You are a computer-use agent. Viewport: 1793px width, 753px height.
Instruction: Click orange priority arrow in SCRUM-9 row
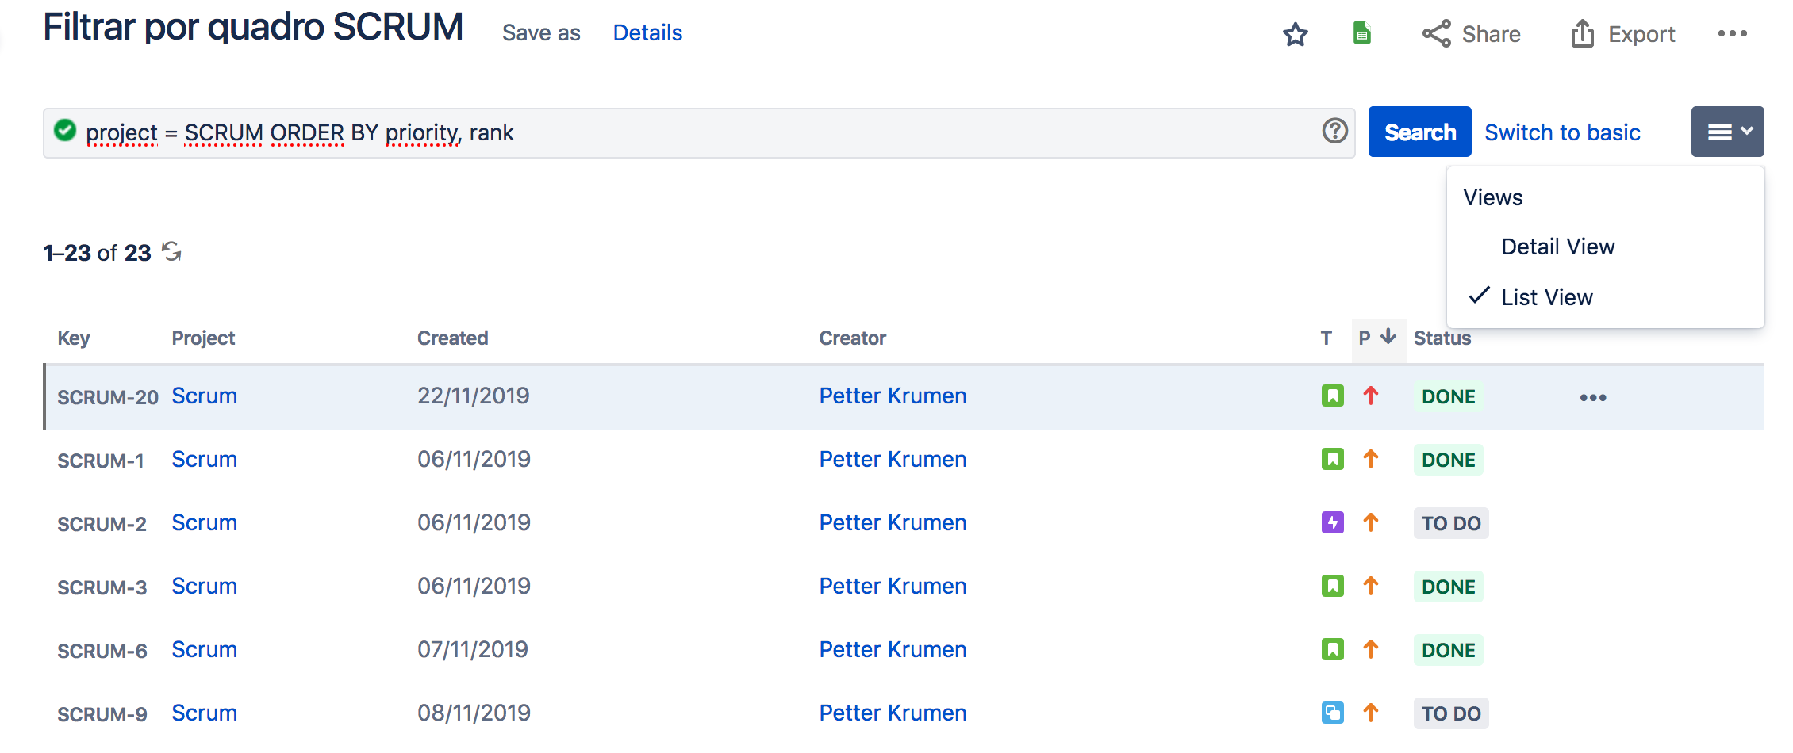(x=1371, y=712)
